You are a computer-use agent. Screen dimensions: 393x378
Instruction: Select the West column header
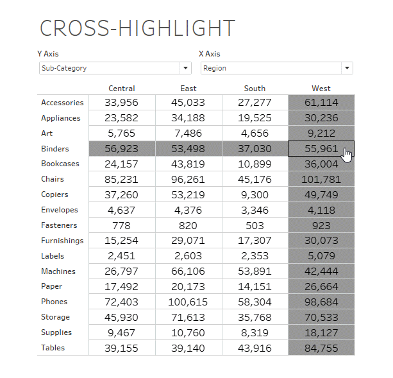pyautogui.click(x=321, y=89)
